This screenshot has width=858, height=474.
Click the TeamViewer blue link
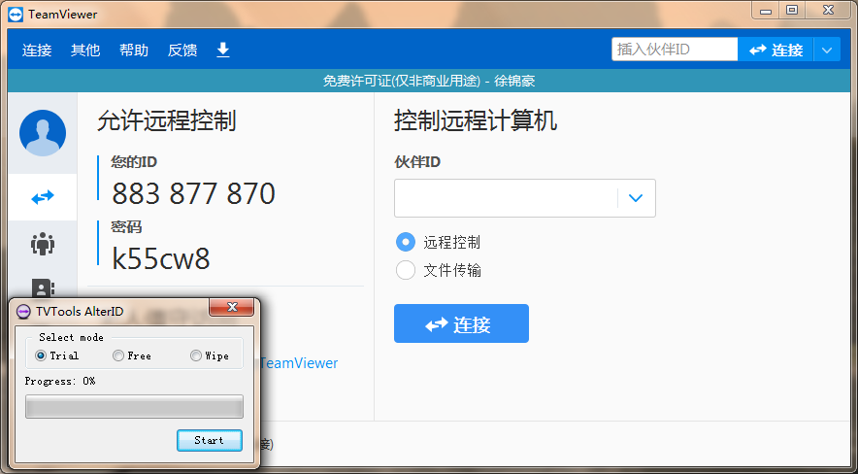[299, 363]
